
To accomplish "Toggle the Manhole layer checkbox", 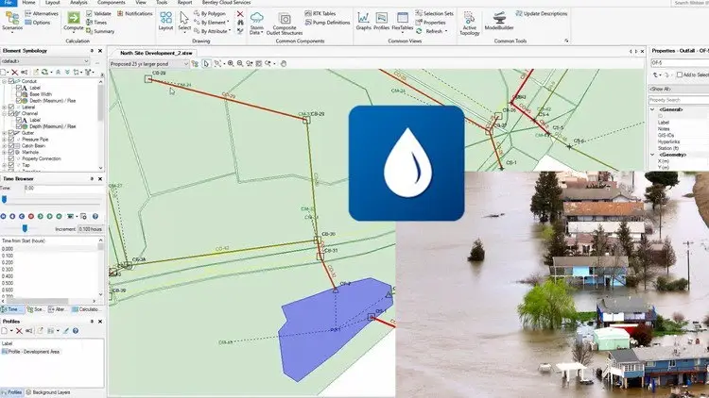I will click(11, 152).
